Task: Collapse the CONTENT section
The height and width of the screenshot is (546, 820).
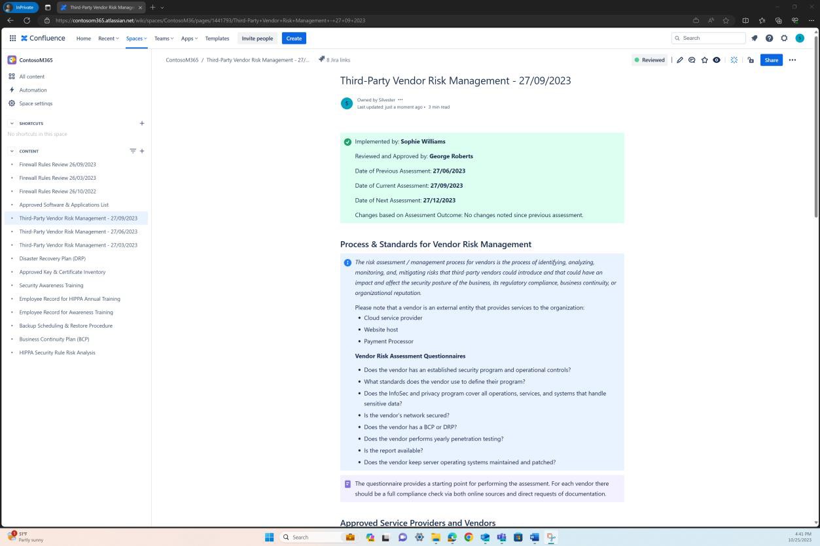Action: point(12,151)
